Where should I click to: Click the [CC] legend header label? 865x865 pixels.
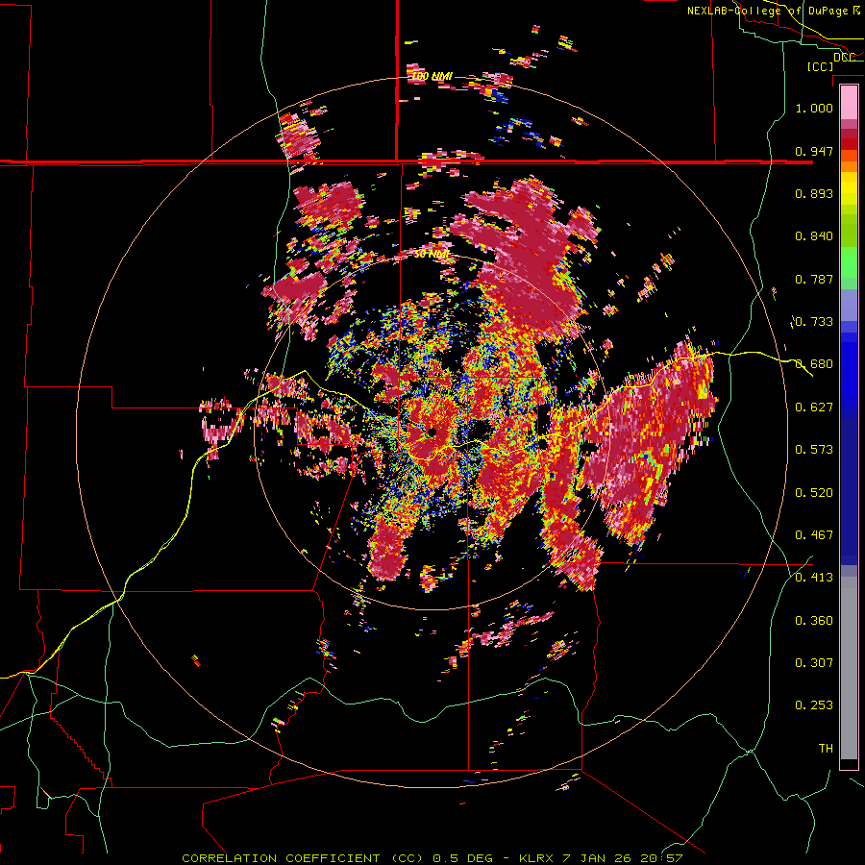(x=821, y=66)
